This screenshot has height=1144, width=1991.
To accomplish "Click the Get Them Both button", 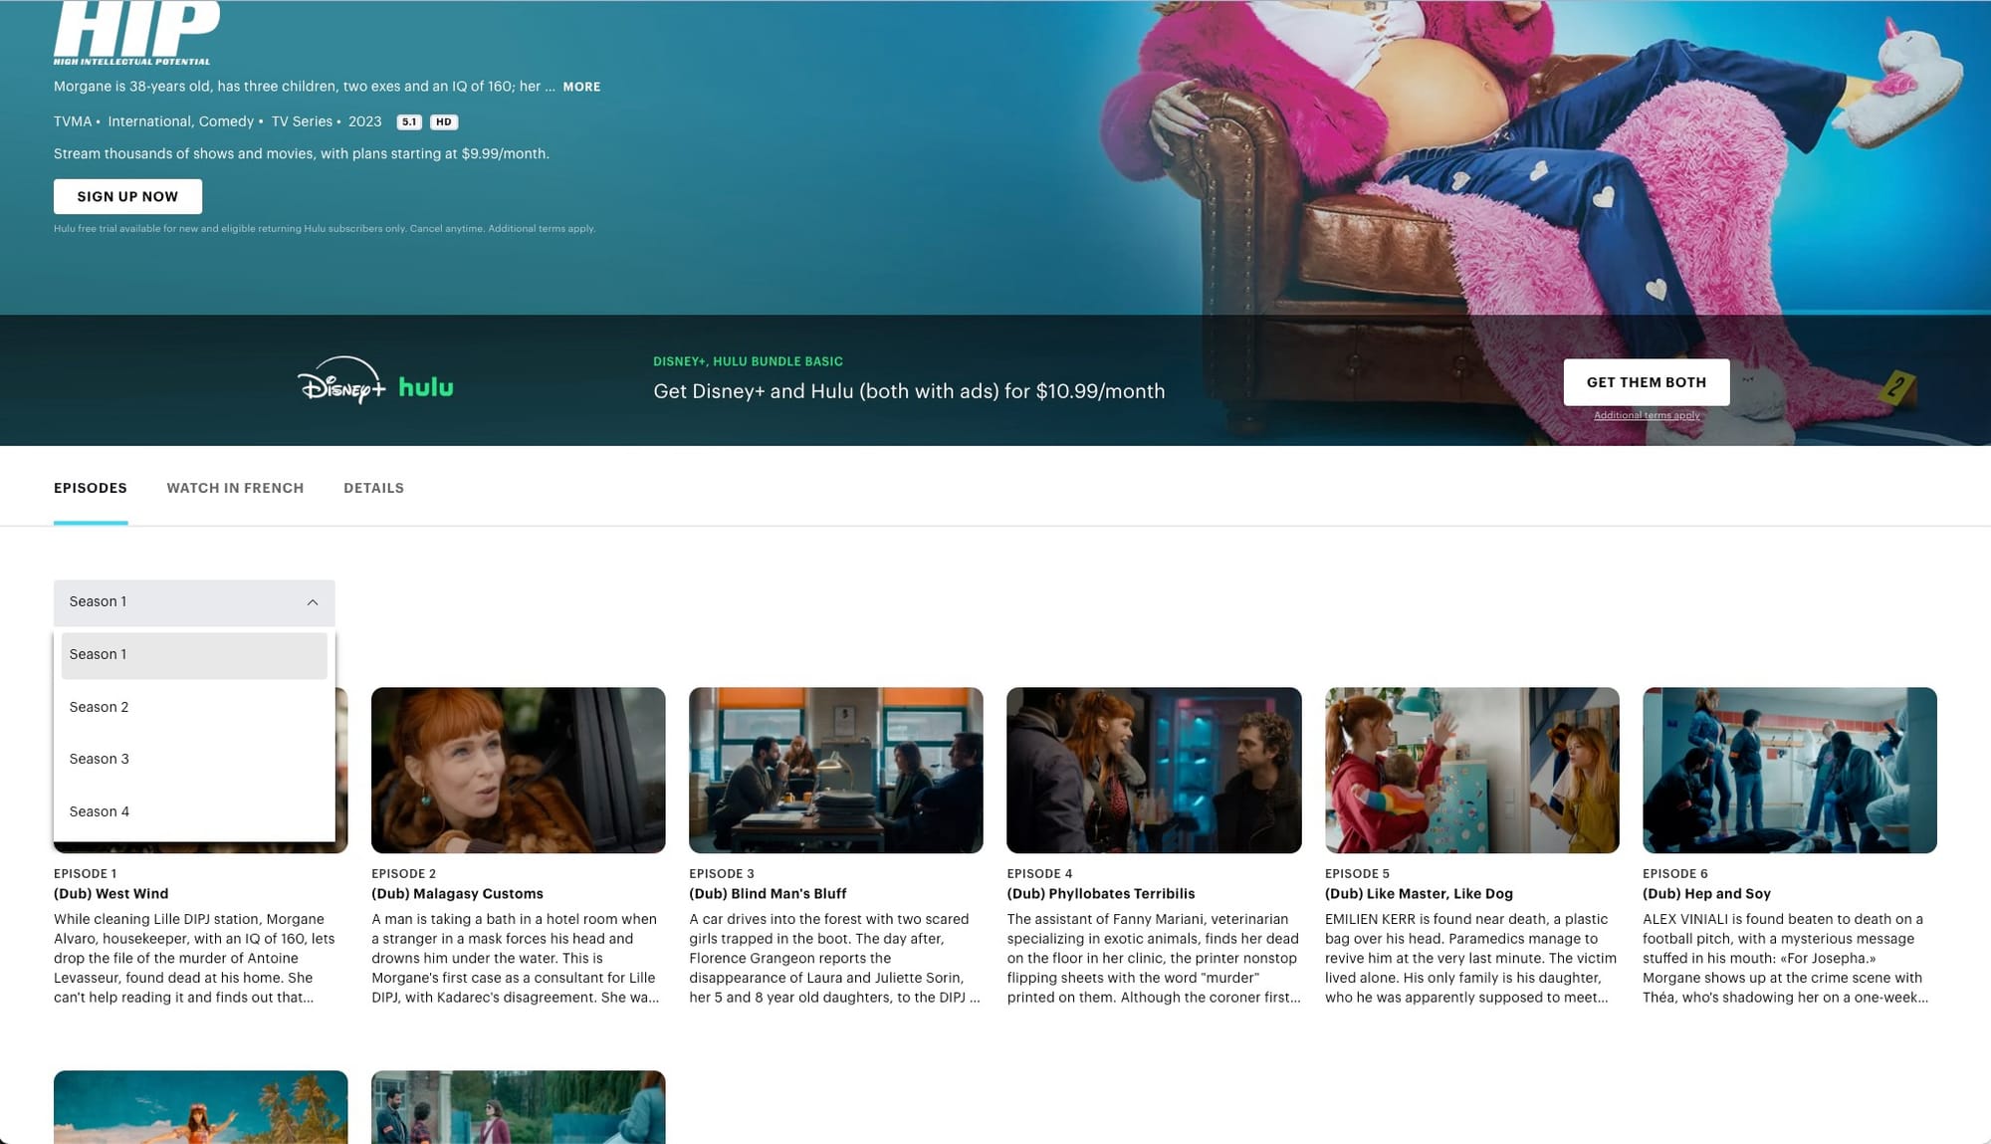I will (x=1647, y=382).
